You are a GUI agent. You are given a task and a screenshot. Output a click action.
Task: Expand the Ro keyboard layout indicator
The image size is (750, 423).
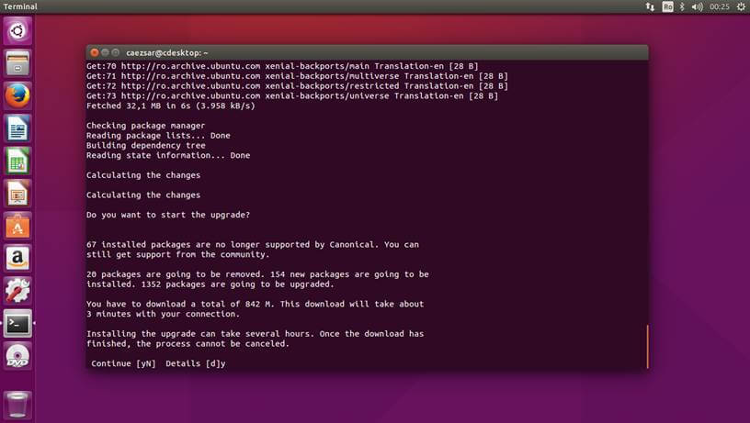tap(667, 6)
